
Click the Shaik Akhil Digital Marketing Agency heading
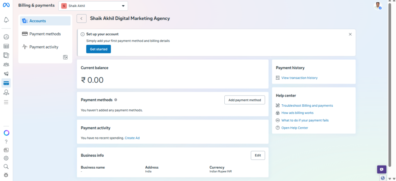click(130, 18)
